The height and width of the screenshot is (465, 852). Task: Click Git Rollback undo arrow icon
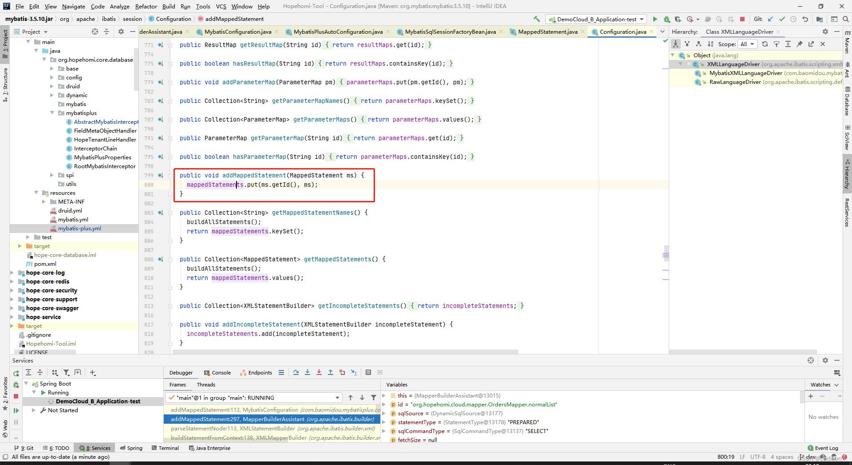tap(805, 19)
